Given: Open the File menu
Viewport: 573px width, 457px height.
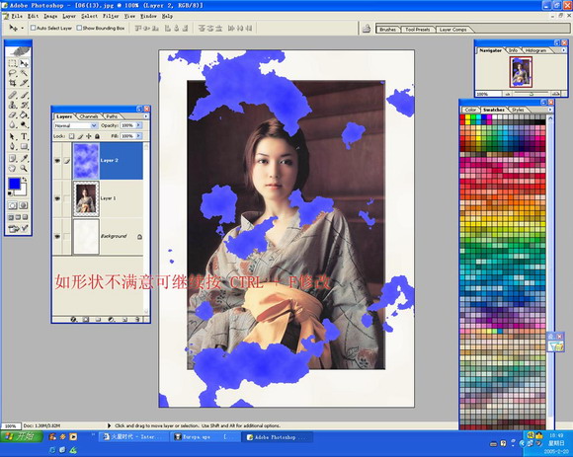Looking at the screenshot, I should pos(17,16).
